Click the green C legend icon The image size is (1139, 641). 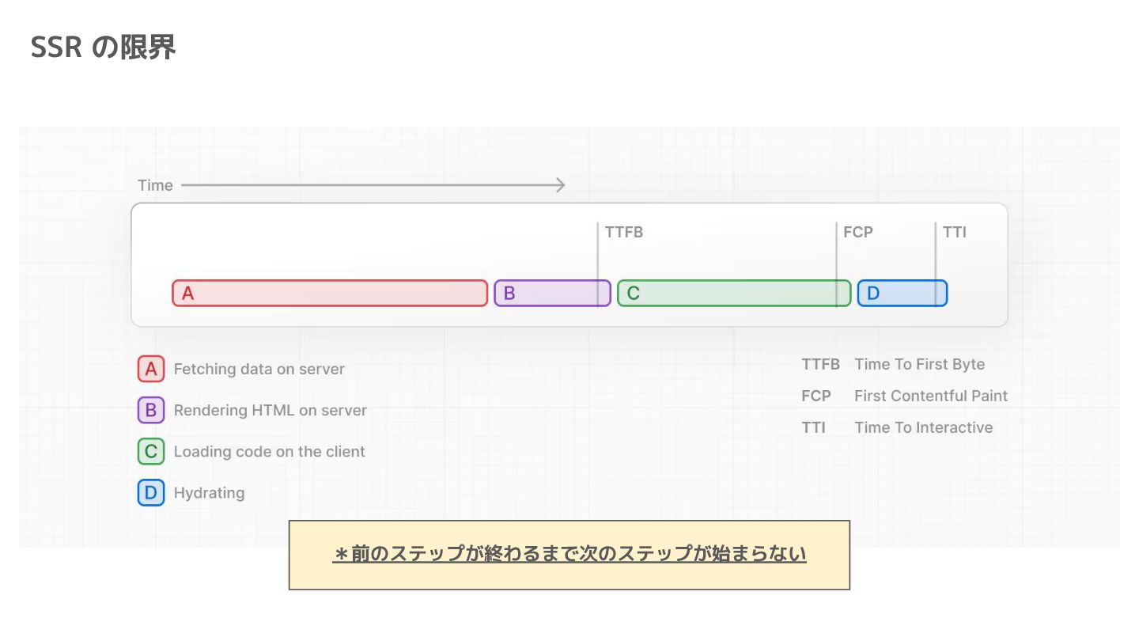151,451
